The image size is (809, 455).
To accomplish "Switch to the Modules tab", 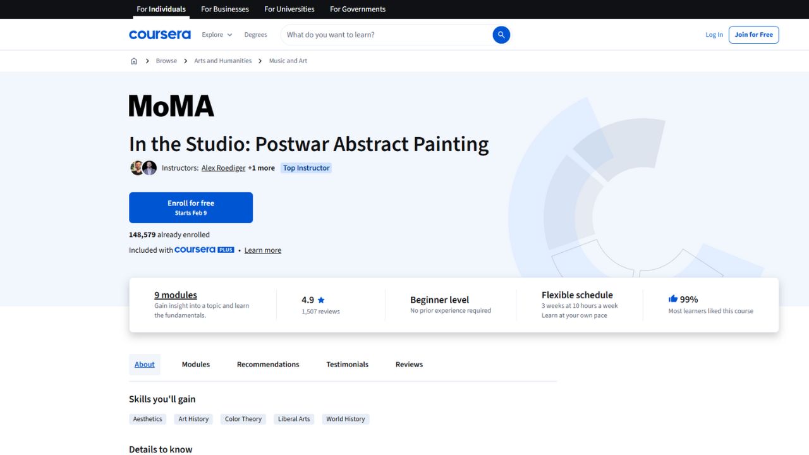I will tap(195, 364).
